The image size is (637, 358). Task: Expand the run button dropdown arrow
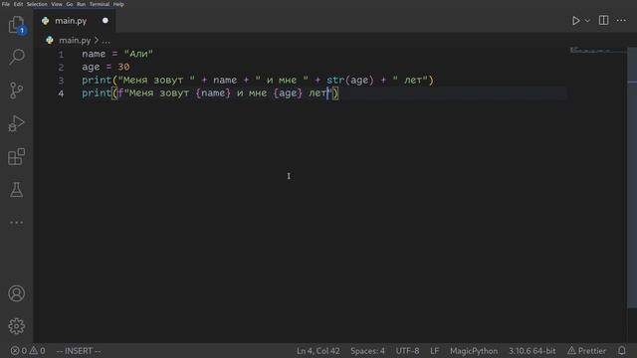click(587, 20)
